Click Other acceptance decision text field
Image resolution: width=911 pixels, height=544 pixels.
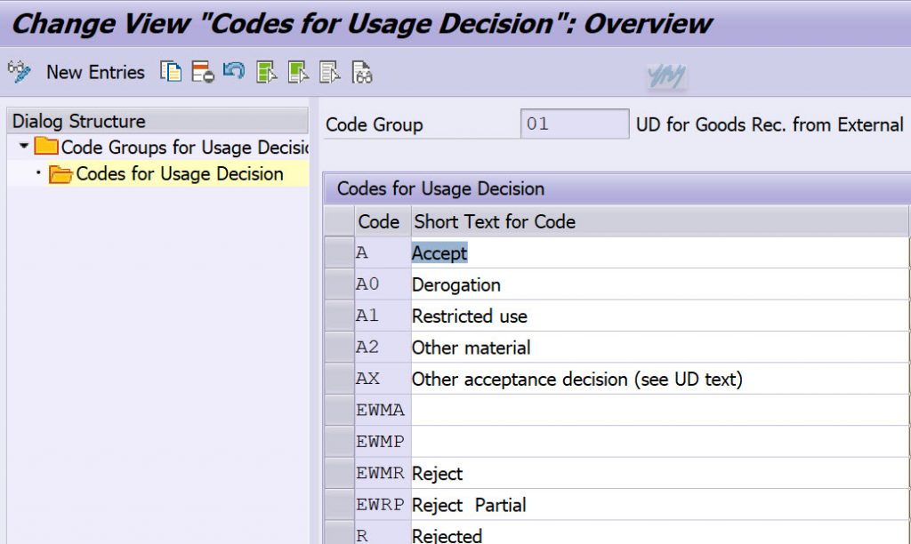pyautogui.click(x=660, y=379)
